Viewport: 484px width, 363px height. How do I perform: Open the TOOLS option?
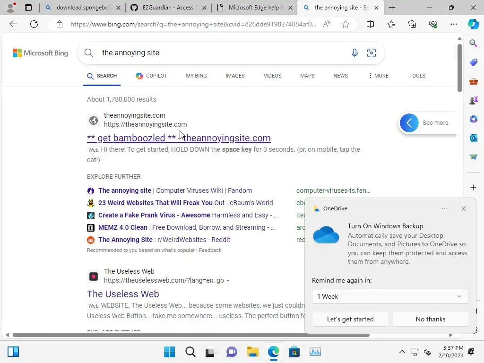coord(417,76)
